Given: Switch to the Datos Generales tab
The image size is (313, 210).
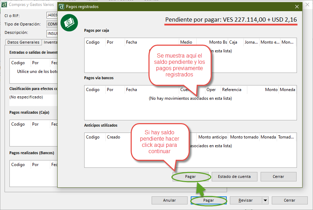Looking at the screenshot, I should tap(23, 42).
